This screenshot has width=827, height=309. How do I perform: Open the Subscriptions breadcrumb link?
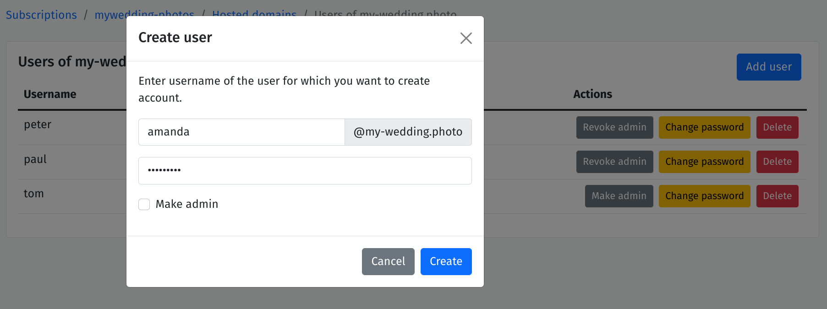[41, 15]
